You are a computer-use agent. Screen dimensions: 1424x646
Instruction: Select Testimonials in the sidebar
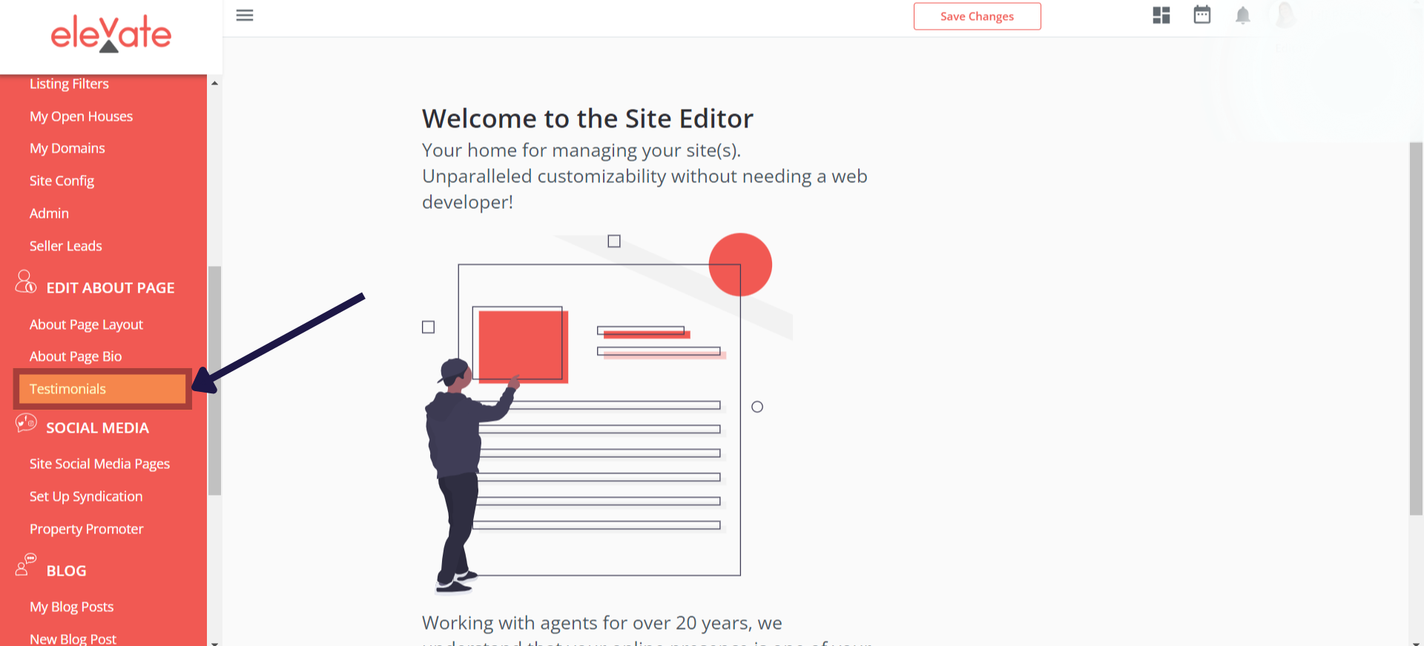click(x=67, y=389)
